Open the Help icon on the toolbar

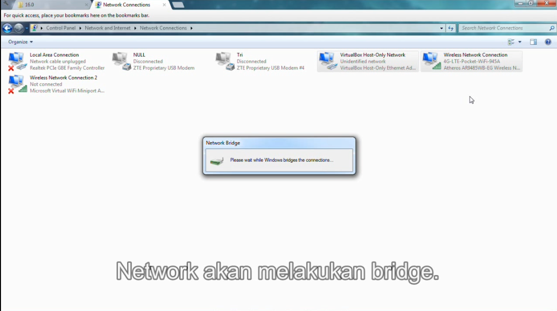(x=548, y=41)
